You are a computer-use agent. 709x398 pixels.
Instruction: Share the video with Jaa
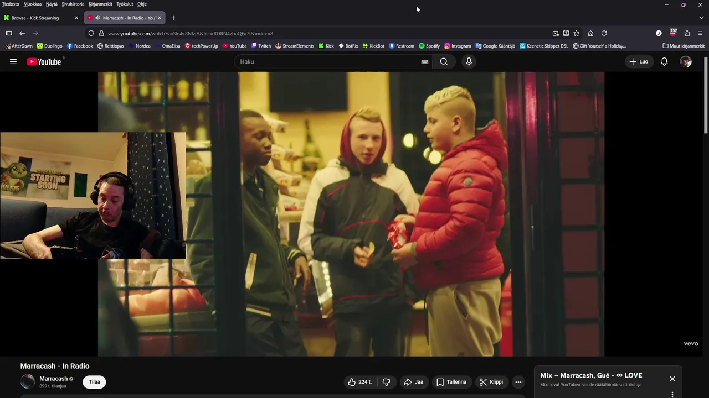(413, 382)
